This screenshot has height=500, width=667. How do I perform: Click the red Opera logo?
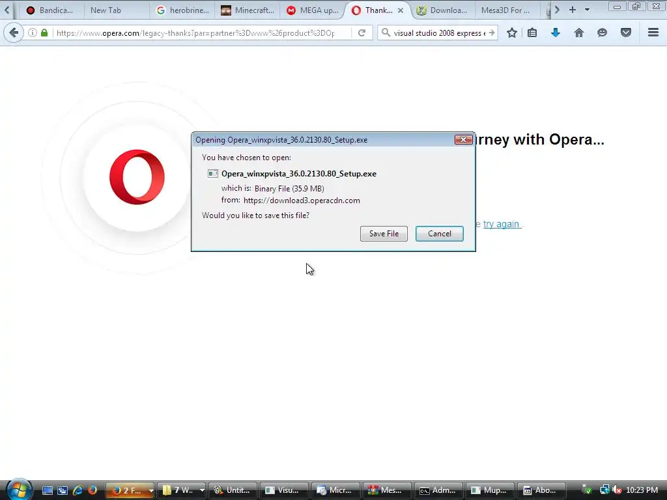(x=137, y=177)
